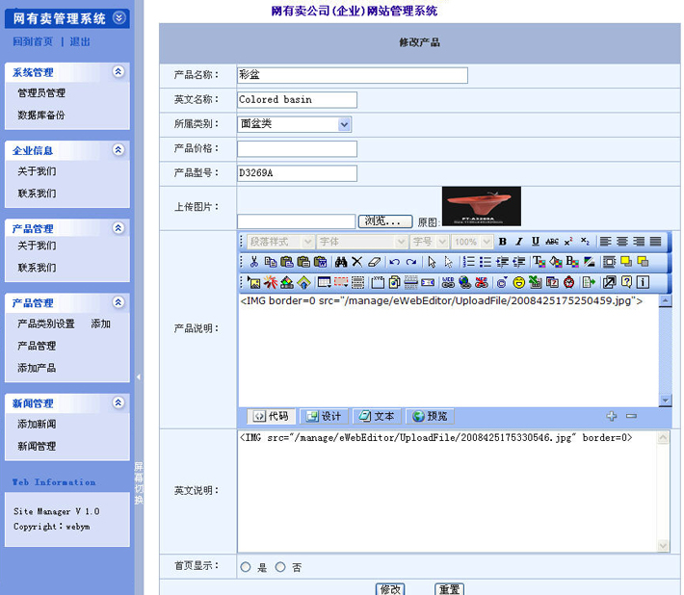
Task: Click the 修改 submit button
Action: pyautogui.click(x=390, y=589)
